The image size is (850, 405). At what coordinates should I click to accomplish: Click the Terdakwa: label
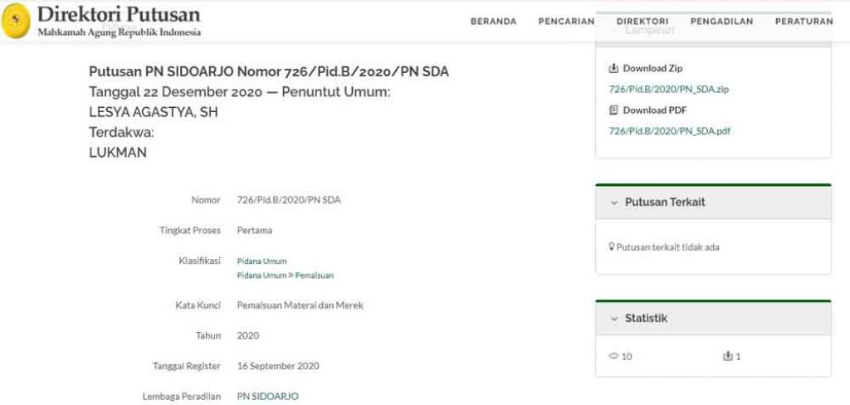pos(121,133)
